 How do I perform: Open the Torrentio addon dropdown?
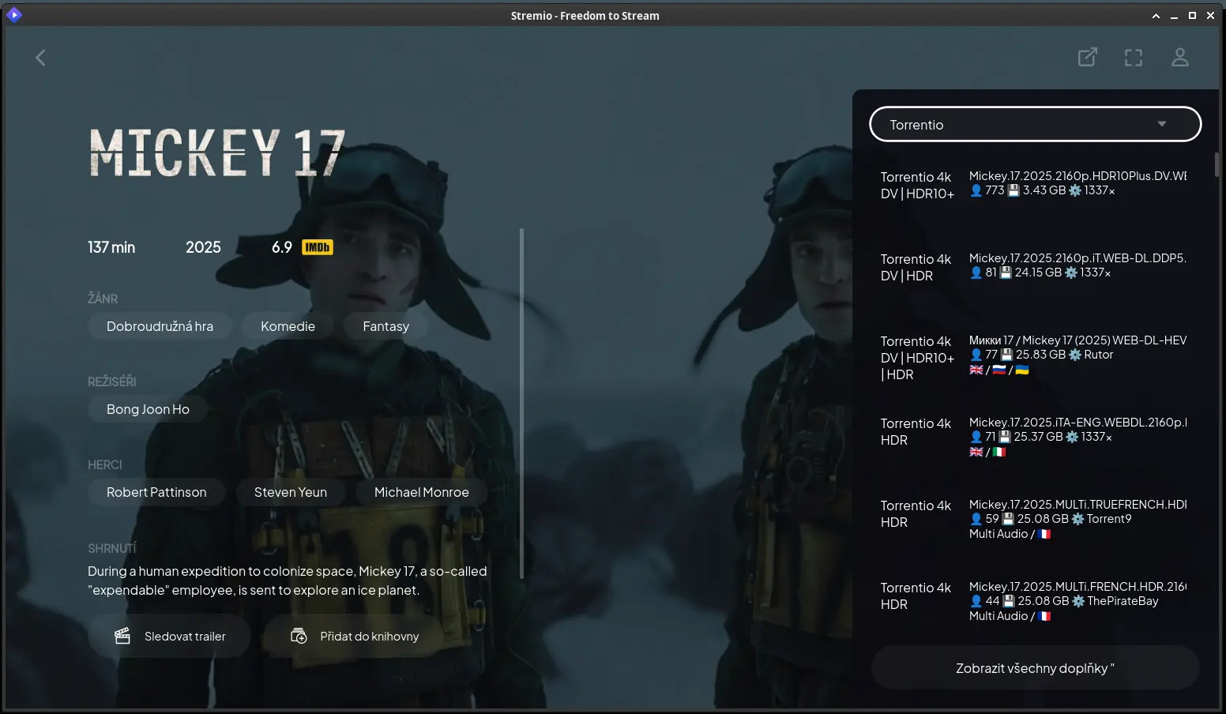coord(1035,124)
